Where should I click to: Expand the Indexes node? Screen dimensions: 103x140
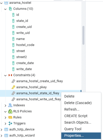(x=5, y=106)
